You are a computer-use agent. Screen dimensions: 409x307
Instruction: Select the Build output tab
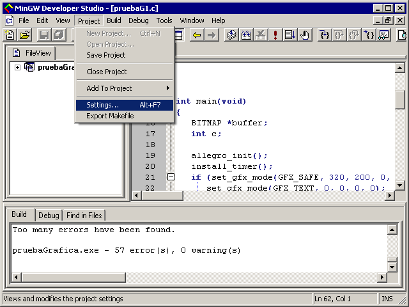(19, 214)
